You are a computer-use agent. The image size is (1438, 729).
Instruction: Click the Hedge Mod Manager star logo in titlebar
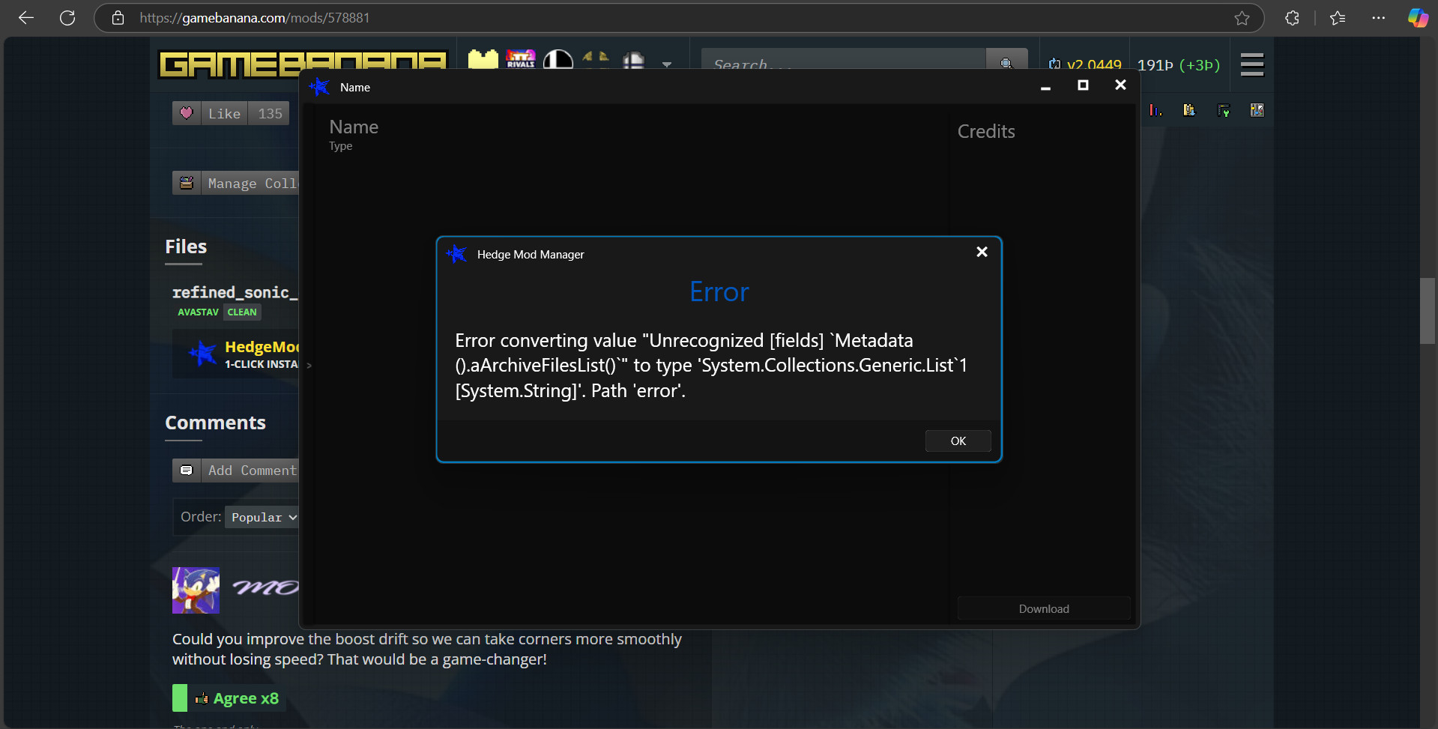pyautogui.click(x=318, y=87)
